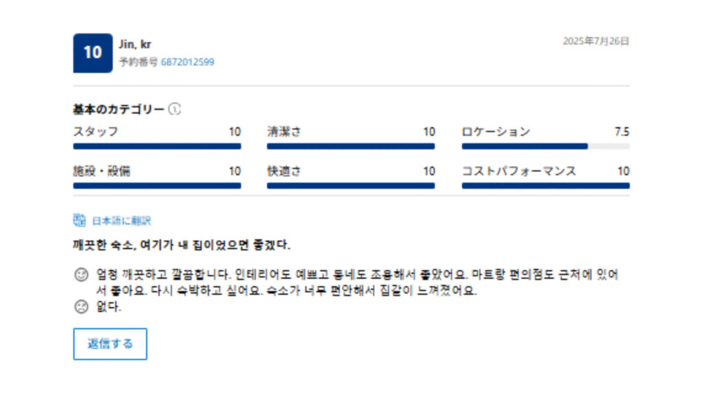Click the 快適さ rating bar
The height and width of the screenshot is (395, 703).
pyautogui.click(x=351, y=185)
